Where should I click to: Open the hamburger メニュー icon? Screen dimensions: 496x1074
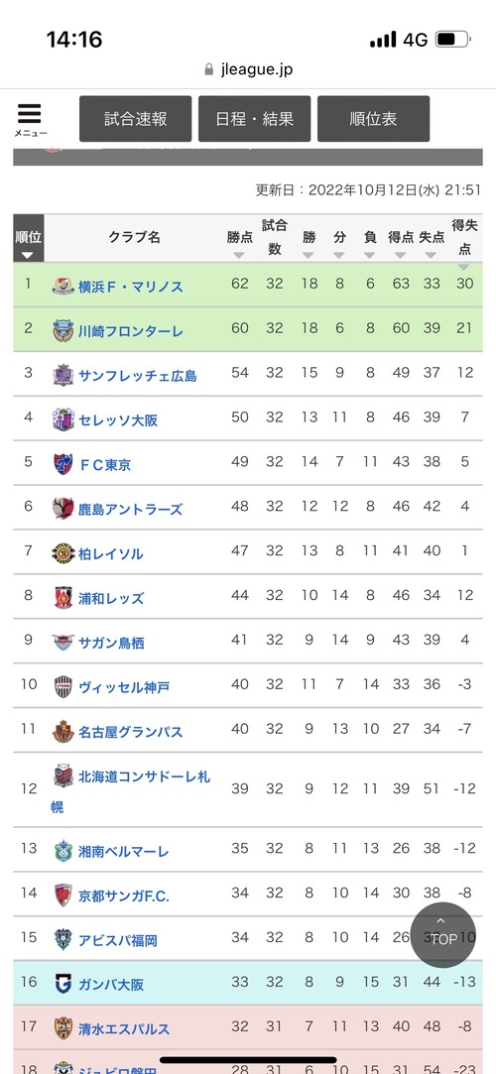tap(30, 120)
